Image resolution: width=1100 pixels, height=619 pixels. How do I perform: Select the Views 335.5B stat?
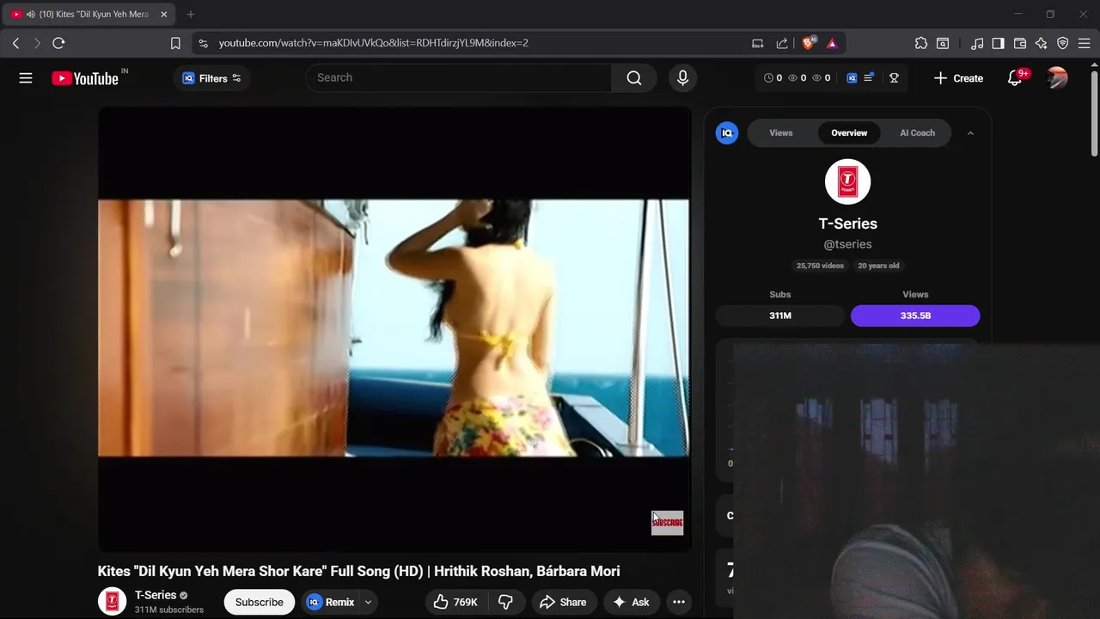(x=915, y=316)
